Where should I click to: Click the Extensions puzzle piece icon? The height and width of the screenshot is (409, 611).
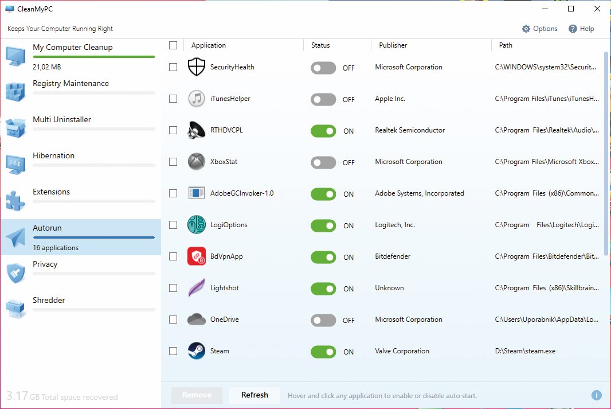coord(15,200)
